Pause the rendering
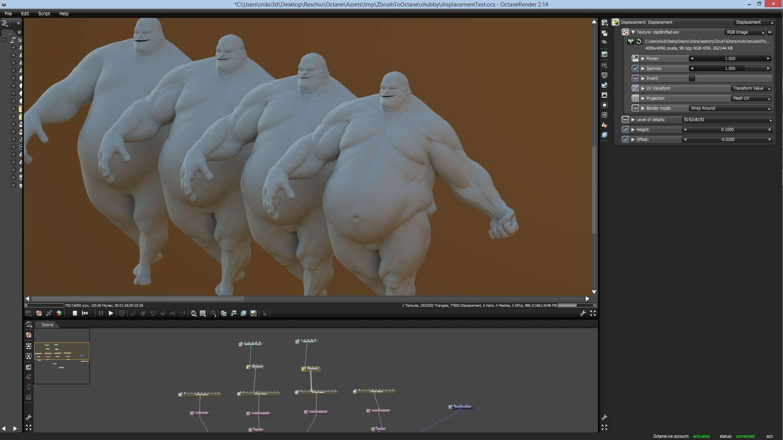The height and width of the screenshot is (440, 783). (101, 313)
